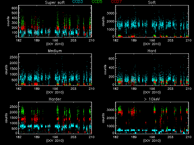Viewport: 194px width, 145px height.
Task: Click the 'Medium' plot title
Action: [55, 51]
